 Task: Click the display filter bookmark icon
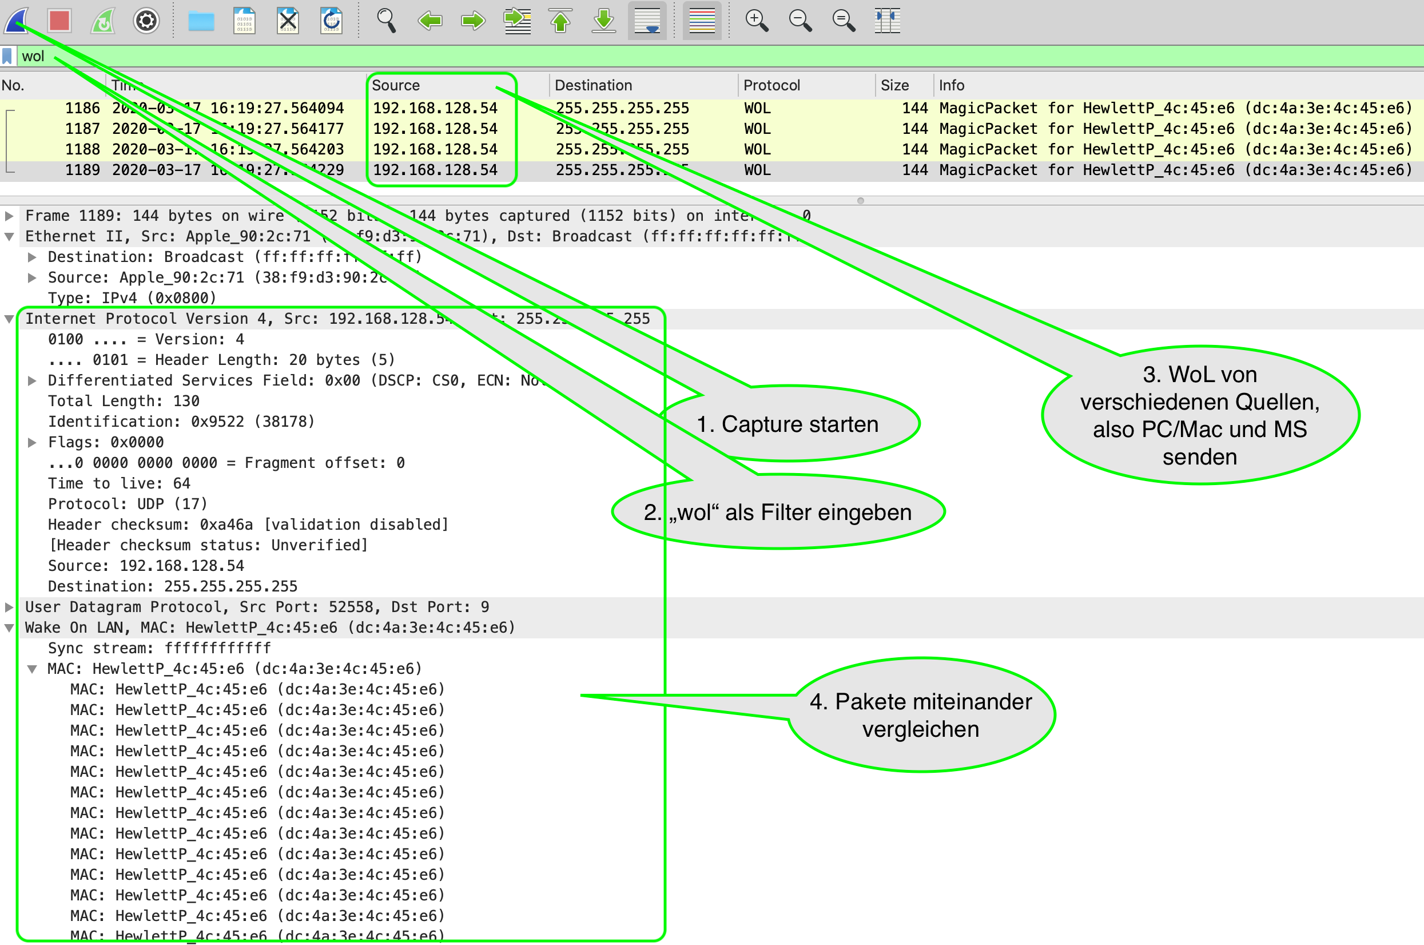click(x=7, y=57)
